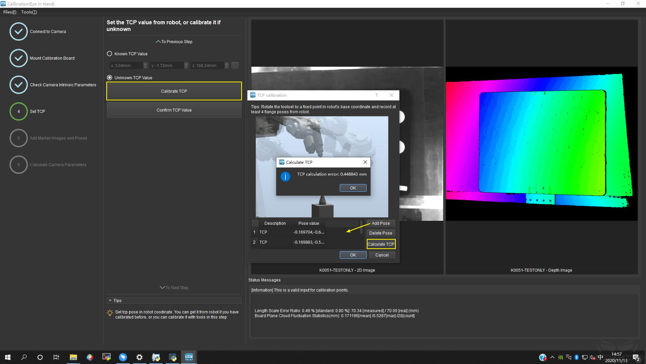
Task: Click the Add Pose button
Action: pyautogui.click(x=380, y=223)
